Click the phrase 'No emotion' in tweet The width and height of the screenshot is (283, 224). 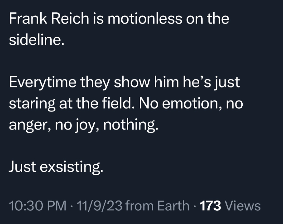point(178,104)
